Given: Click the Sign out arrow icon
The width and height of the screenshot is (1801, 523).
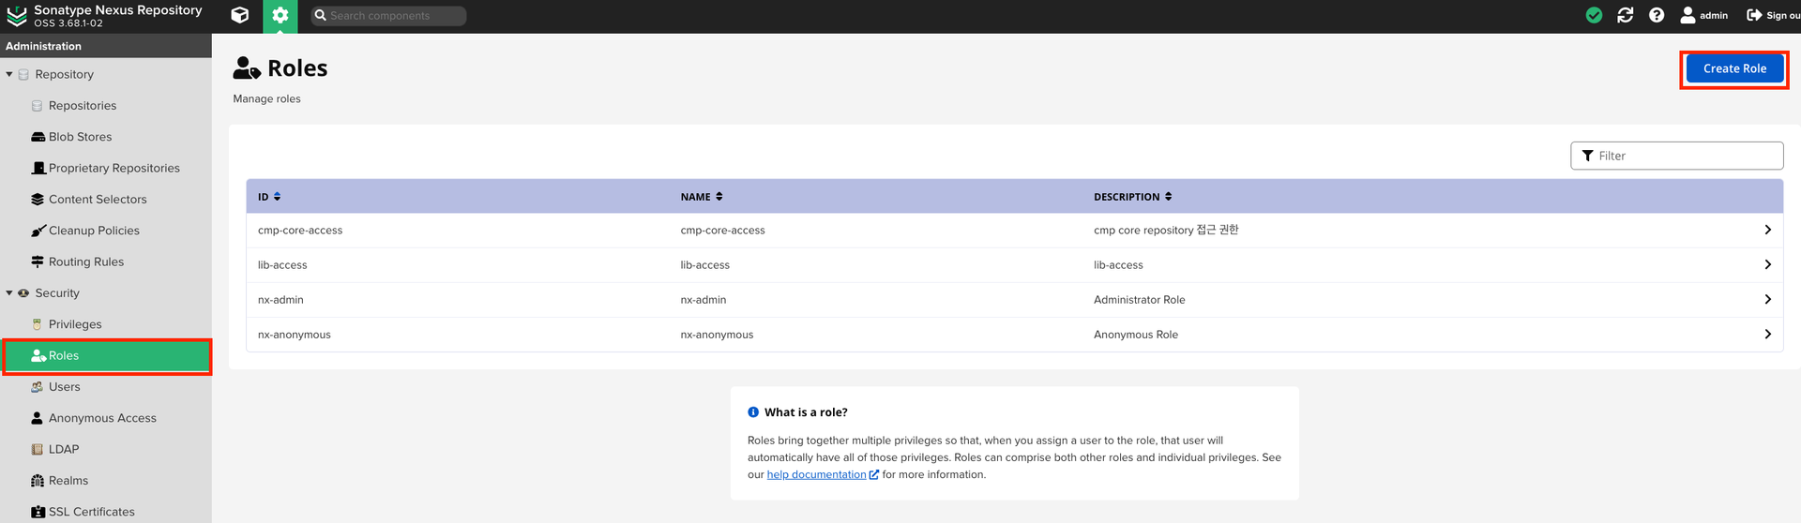Looking at the screenshot, I should (1754, 15).
